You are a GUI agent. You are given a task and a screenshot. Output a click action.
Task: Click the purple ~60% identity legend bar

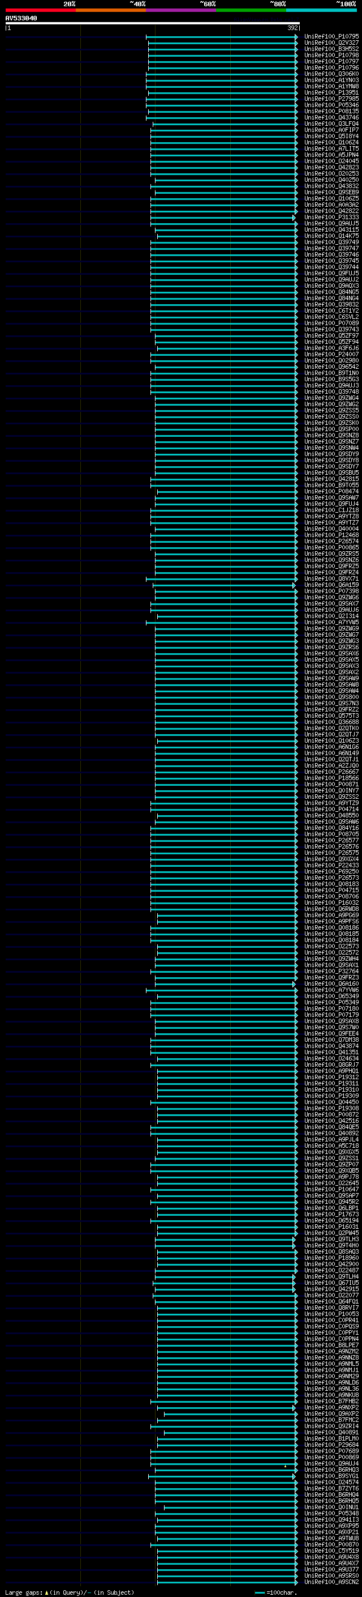(x=182, y=10)
